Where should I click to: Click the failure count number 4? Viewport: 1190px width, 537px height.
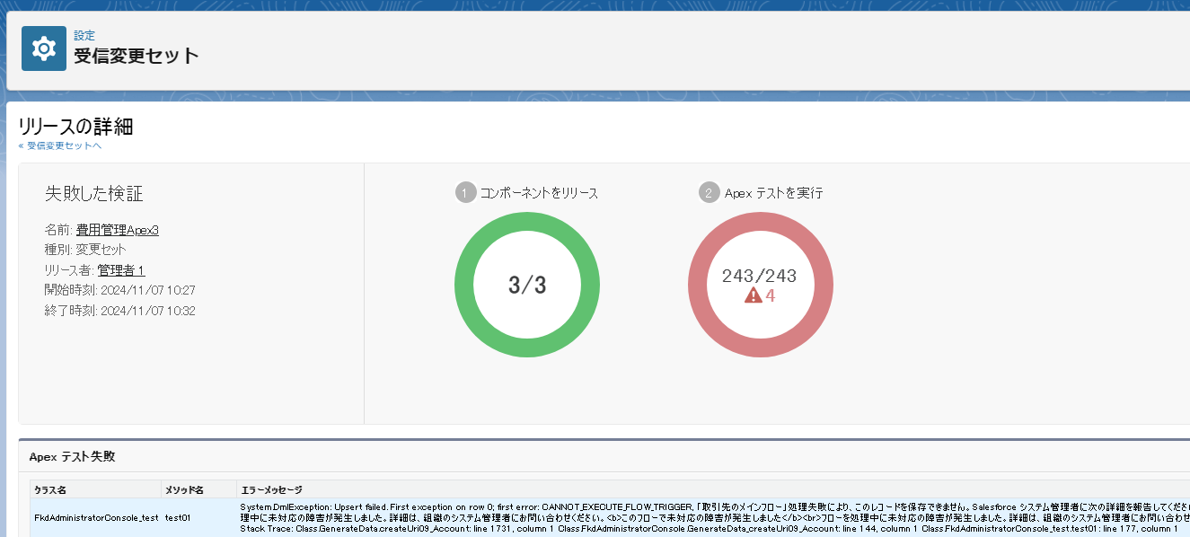(770, 295)
